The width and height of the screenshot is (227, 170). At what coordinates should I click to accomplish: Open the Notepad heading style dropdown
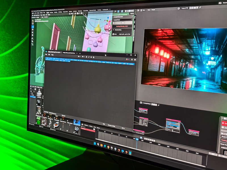(79, 56)
